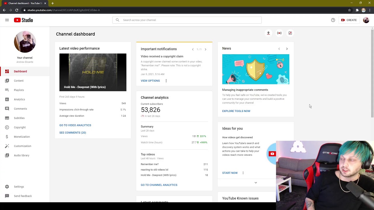Open the Hold Me video thumbnail
The height and width of the screenshot is (210, 374).
tap(93, 72)
